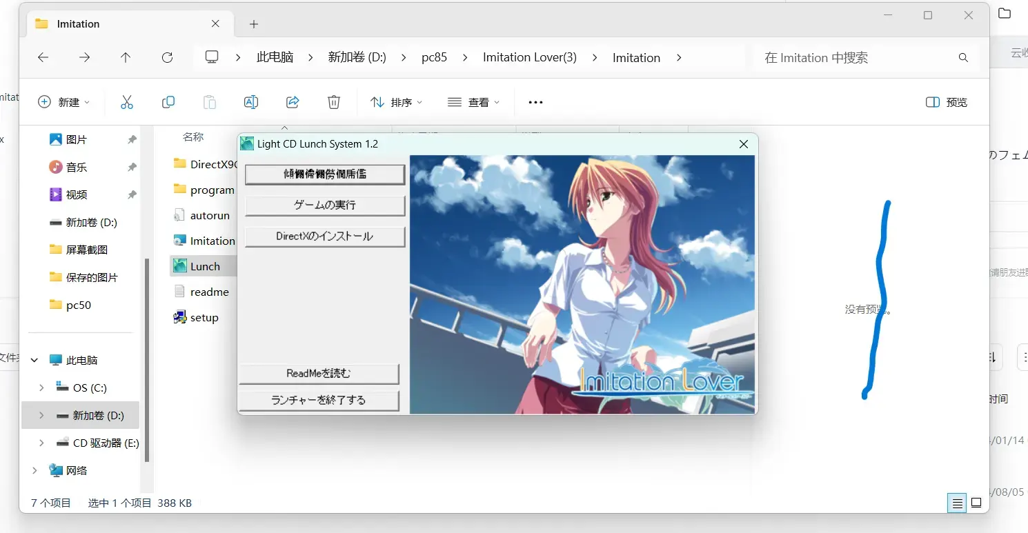This screenshot has width=1028, height=533.
Task: Click the Delete trash can icon
Action: pyautogui.click(x=334, y=102)
